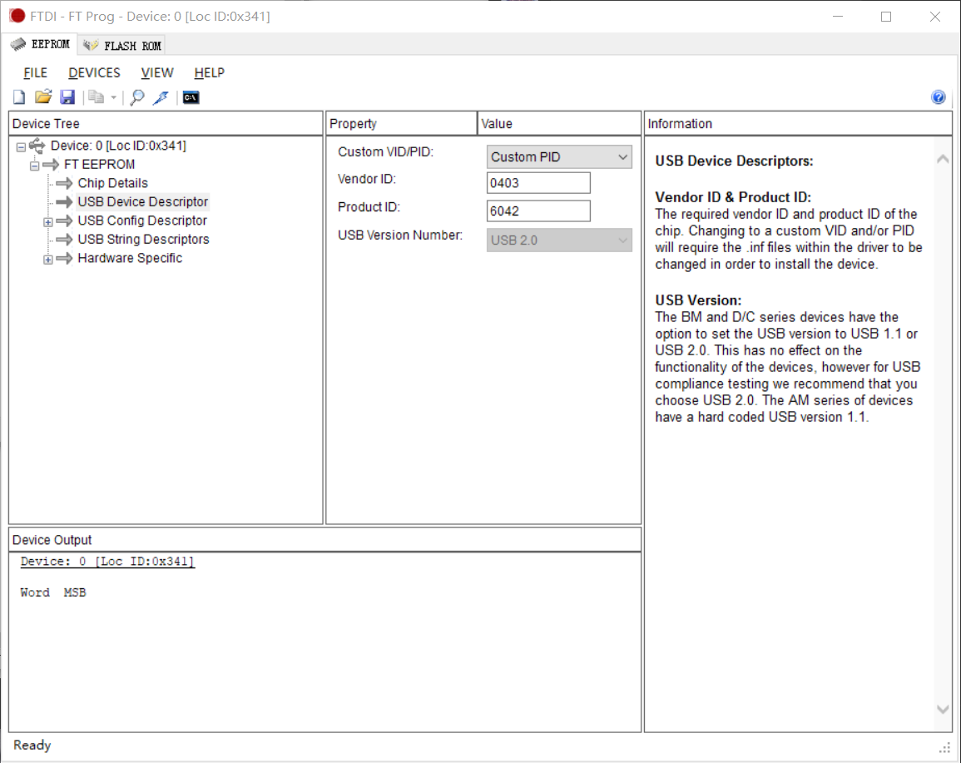Click the Vendor ID input field
The height and width of the screenshot is (763, 961).
(538, 183)
